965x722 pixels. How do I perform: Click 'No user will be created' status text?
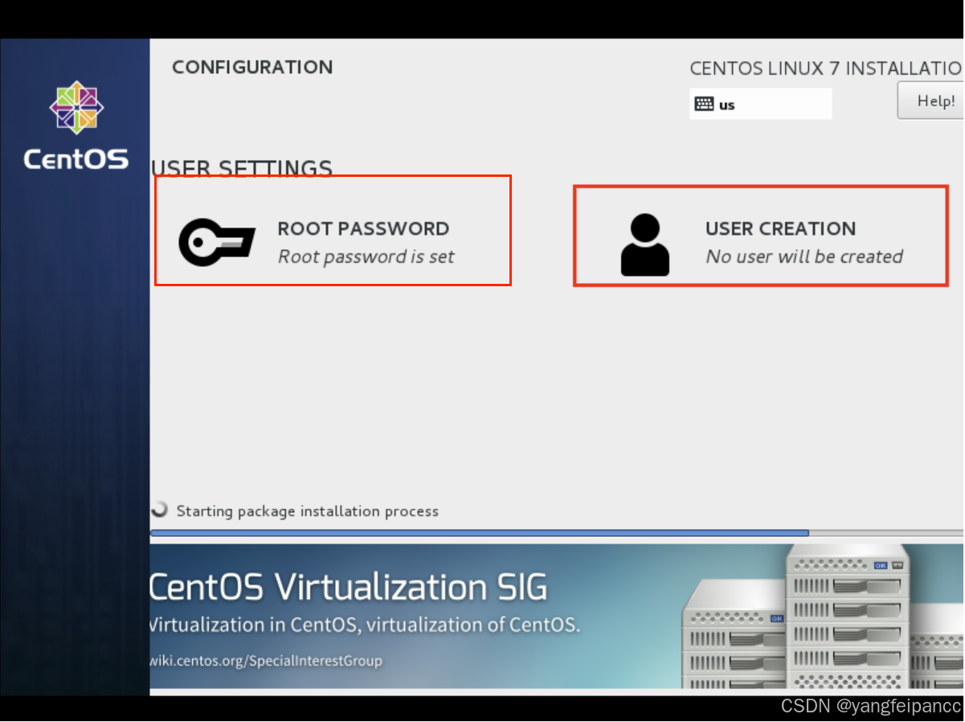click(804, 256)
